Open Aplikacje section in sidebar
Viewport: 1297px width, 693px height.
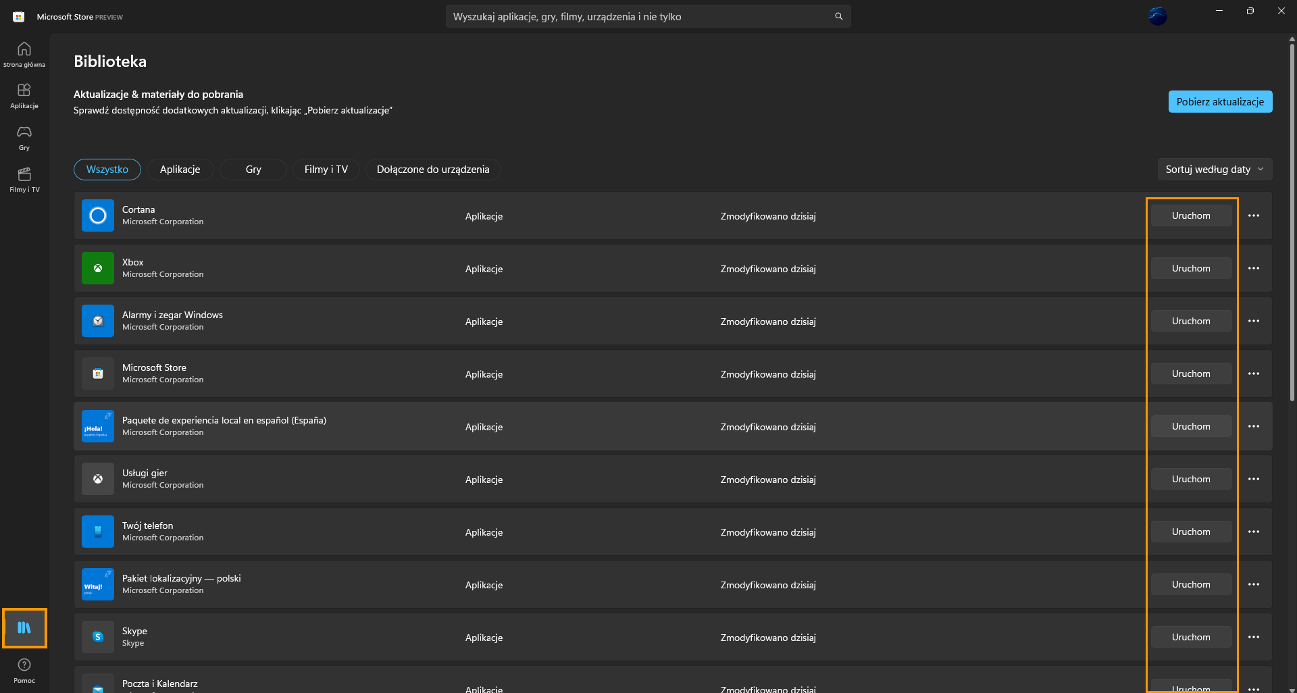pos(24,96)
